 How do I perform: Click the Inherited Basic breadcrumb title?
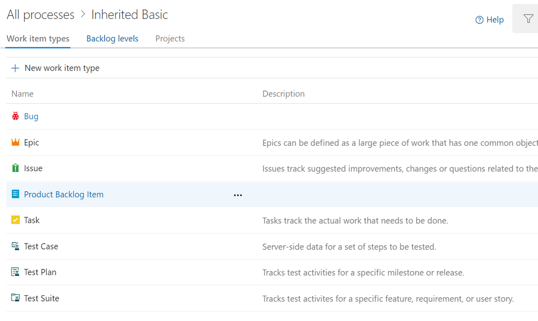click(x=130, y=15)
